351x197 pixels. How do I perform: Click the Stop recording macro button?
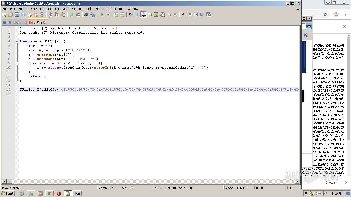tap(190, 15)
